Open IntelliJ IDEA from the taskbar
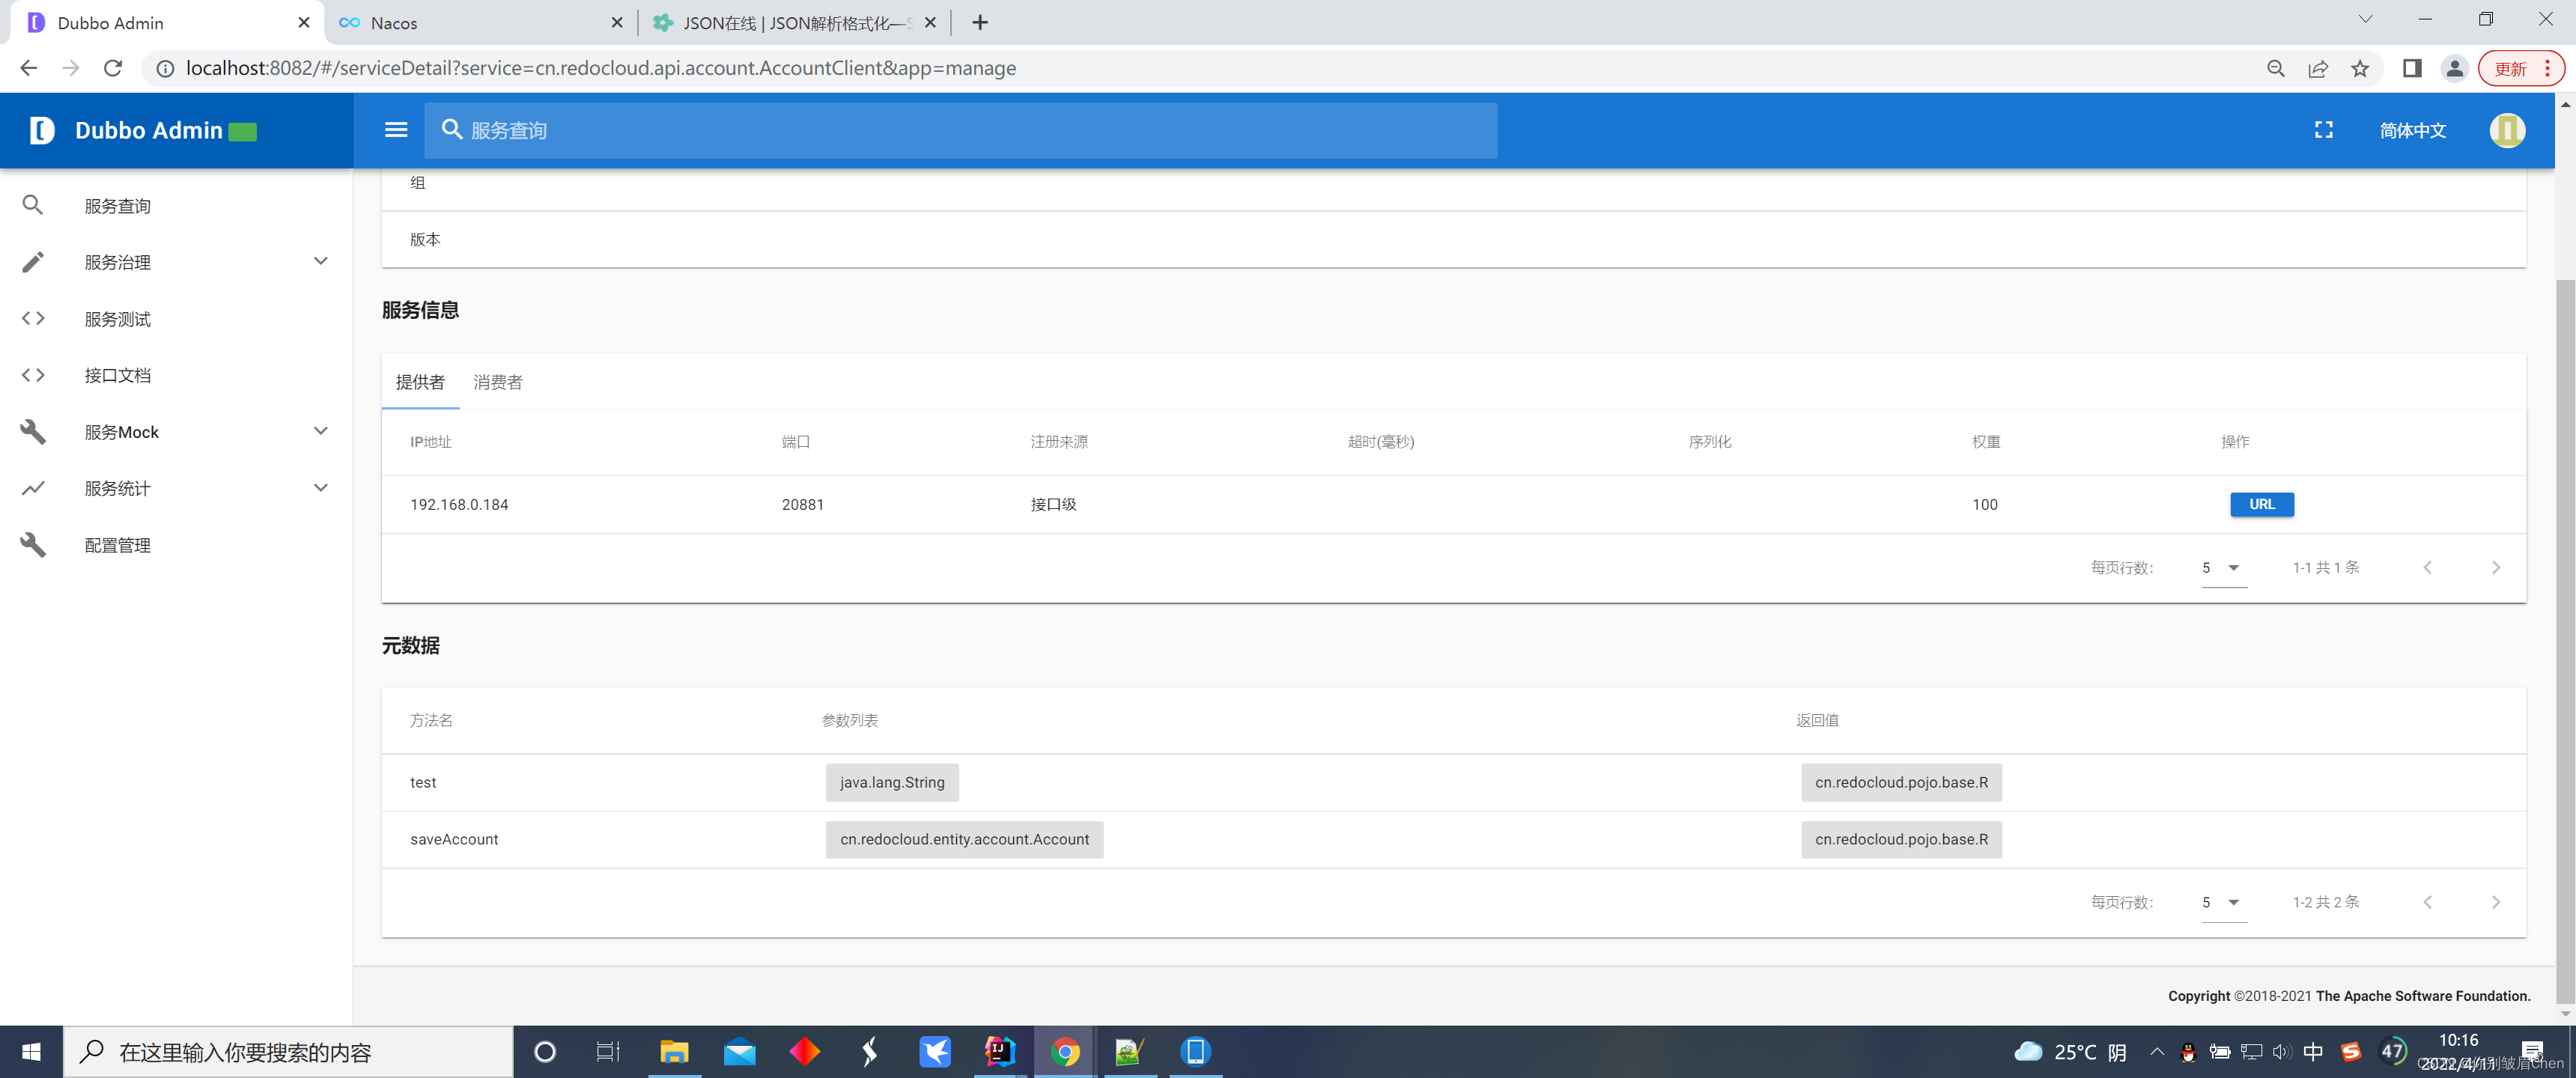Screen dimensions: 2576x1078 999,1052
